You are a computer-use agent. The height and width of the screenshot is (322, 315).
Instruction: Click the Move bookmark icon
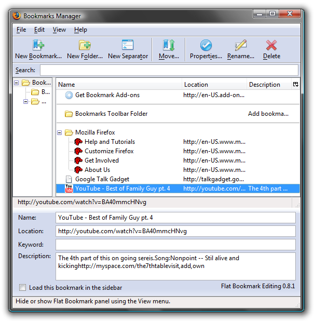pos(169,45)
